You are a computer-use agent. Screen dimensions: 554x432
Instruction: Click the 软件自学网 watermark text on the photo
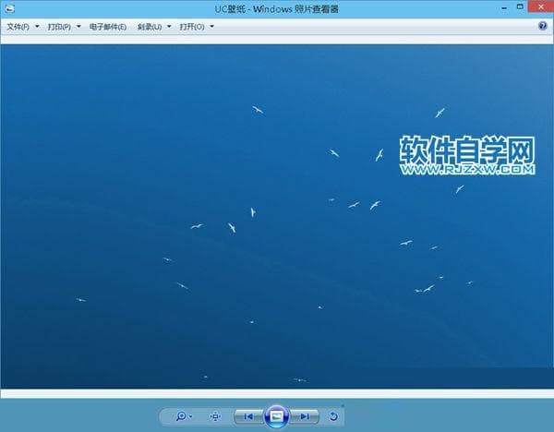[467, 150]
